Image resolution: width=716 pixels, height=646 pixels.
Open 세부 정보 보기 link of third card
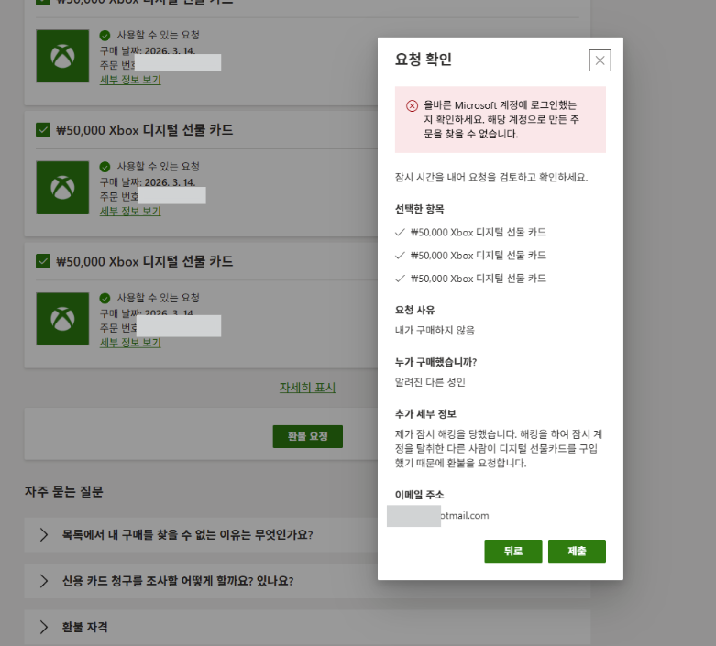tap(130, 343)
